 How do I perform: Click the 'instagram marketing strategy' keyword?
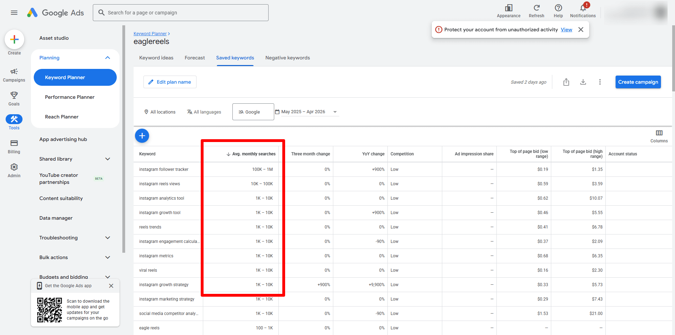tap(167, 299)
